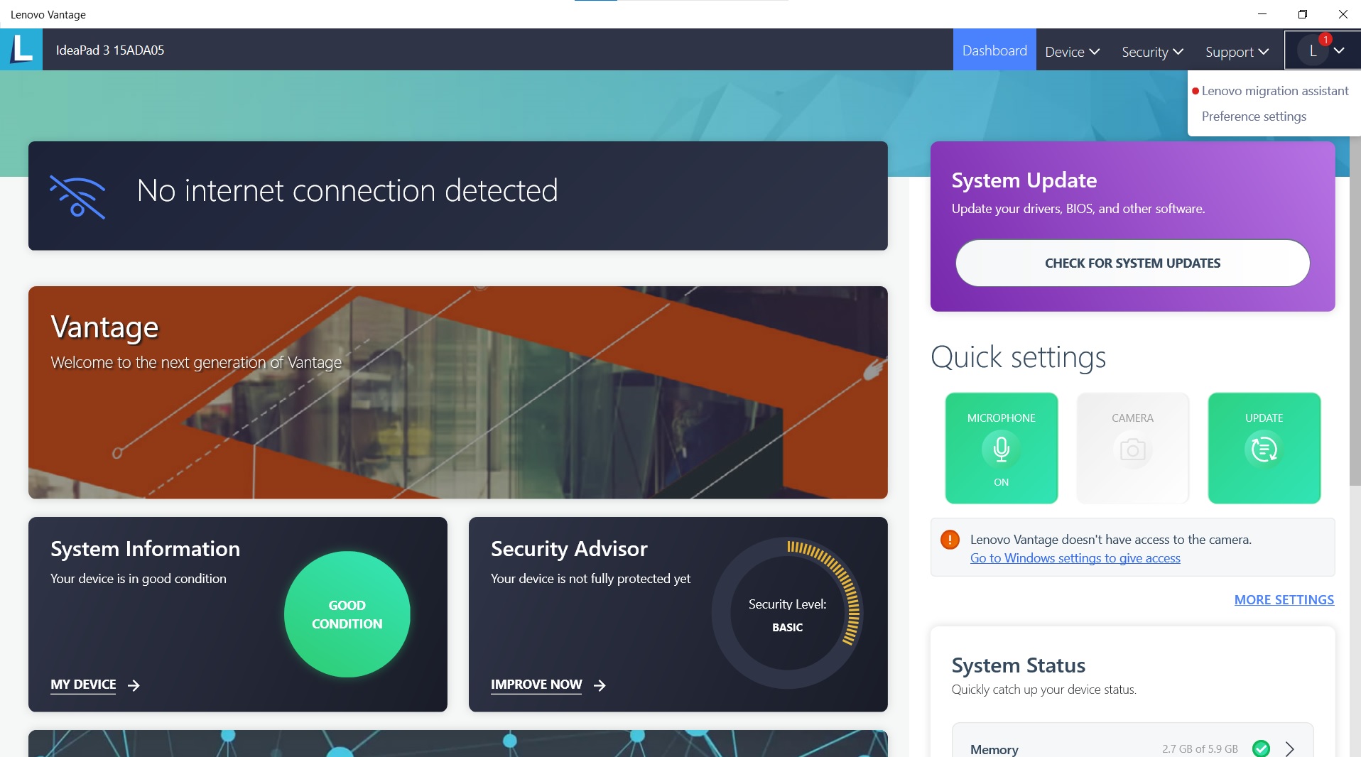Screen dimensions: 1361x757
Task: Collapse the user account dropdown chevron
Action: (x=1339, y=50)
